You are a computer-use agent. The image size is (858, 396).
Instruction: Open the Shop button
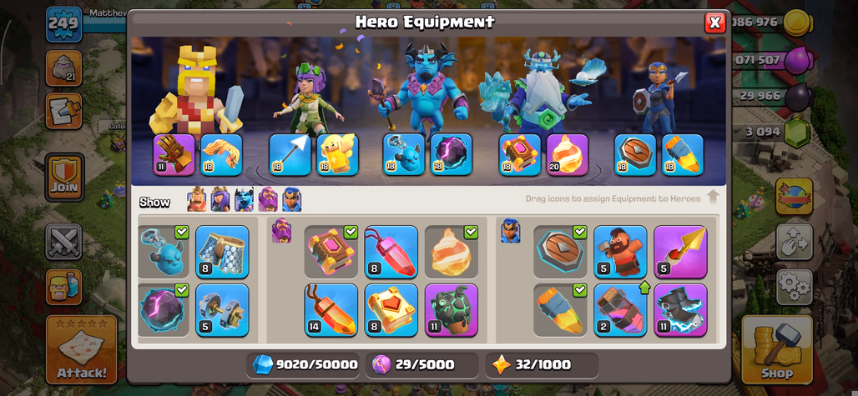coord(777,349)
